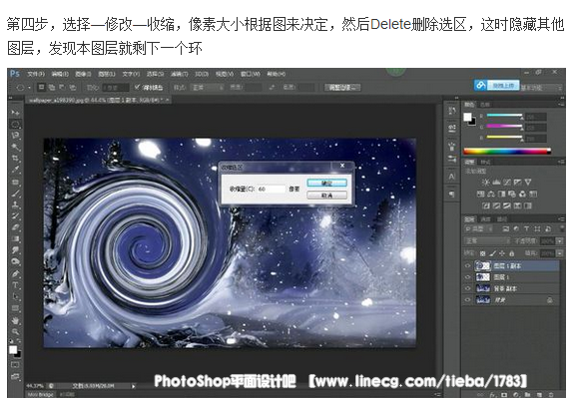Open the 滤镜(T) menu
Screen dimensions: 577x398
pyautogui.click(x=179, y=74)
